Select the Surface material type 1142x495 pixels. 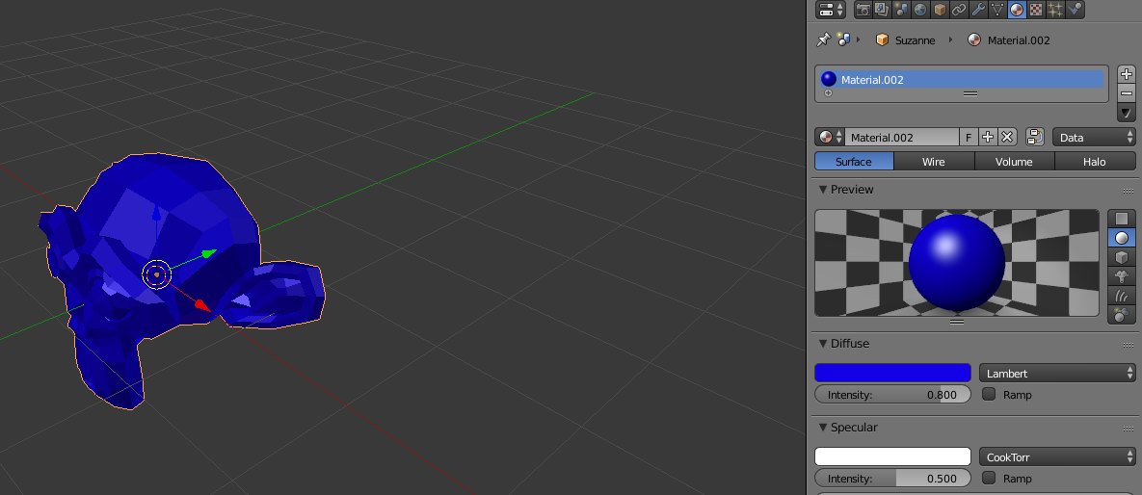(854, 162)
